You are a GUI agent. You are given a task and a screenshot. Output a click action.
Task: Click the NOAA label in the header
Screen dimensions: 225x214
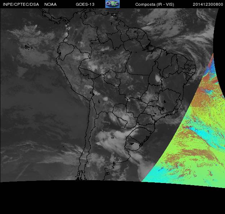(50, 4)
